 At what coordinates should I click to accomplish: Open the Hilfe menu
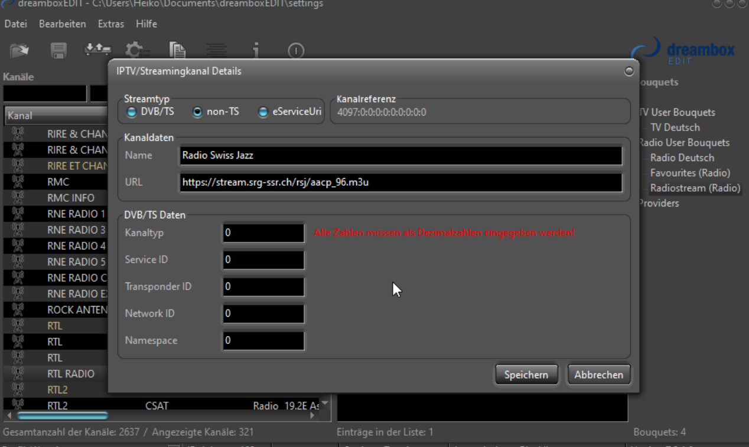[146, 24]
